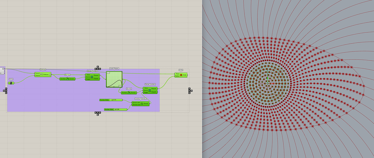Click the Graph Mapper curve graph
Image resolution: width=374 pixels, height=158 pixels.
(114, 79)
